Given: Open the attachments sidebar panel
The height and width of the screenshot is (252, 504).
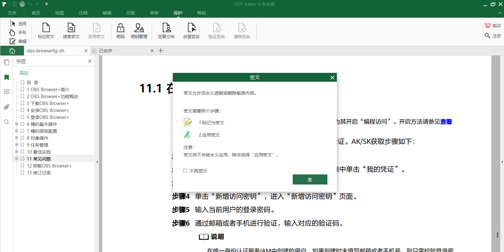Looking at the screenshot, I should coord(7,107).
